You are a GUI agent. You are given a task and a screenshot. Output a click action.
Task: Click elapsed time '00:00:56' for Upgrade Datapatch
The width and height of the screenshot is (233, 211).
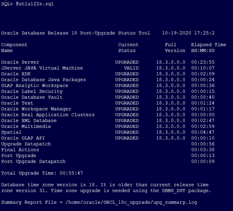coord(203,144)
